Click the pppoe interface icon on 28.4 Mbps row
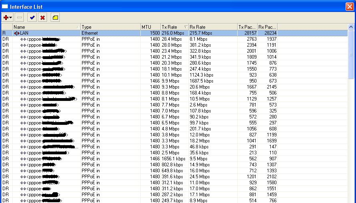 (x=23, y=39)
